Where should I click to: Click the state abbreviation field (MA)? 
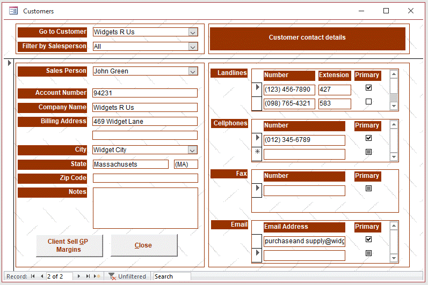(186, 164)
